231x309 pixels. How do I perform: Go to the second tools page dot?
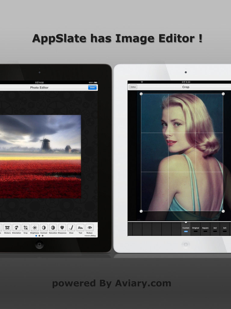click(x=39, y=236)
